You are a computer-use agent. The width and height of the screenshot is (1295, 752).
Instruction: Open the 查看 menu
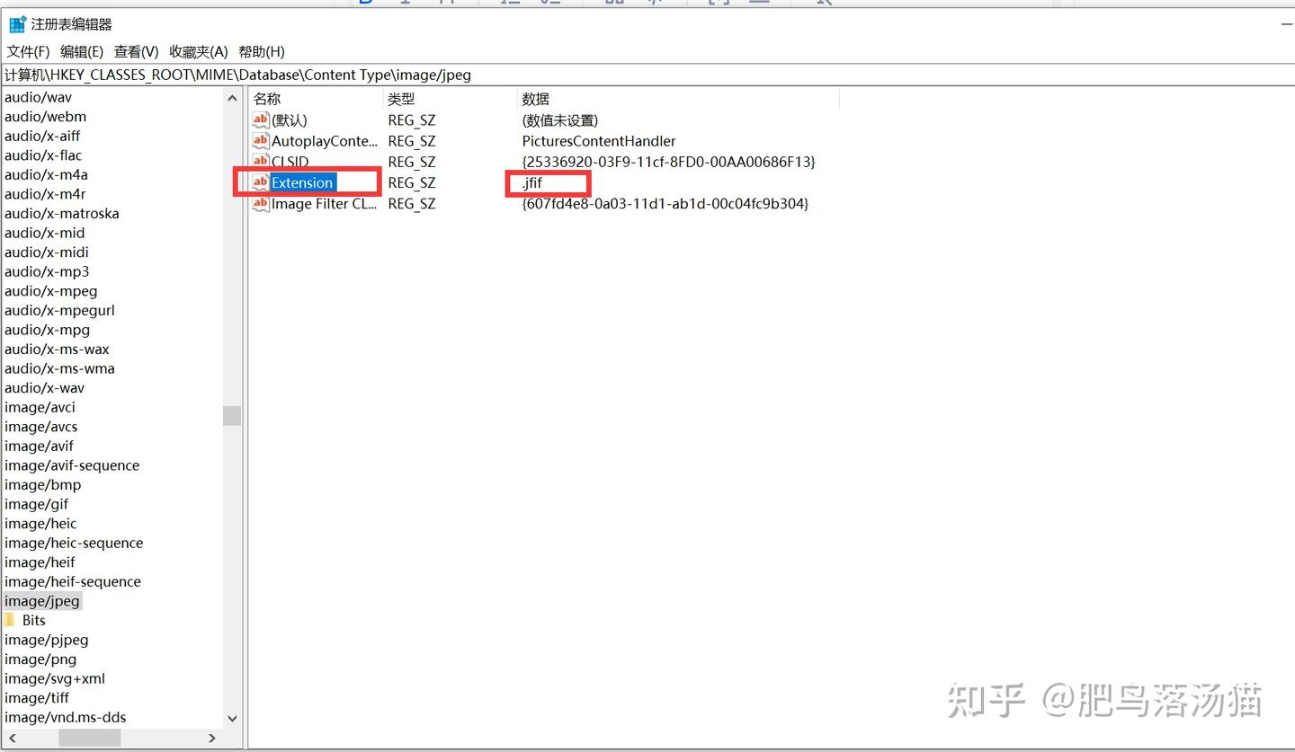(x=136, y=51)
